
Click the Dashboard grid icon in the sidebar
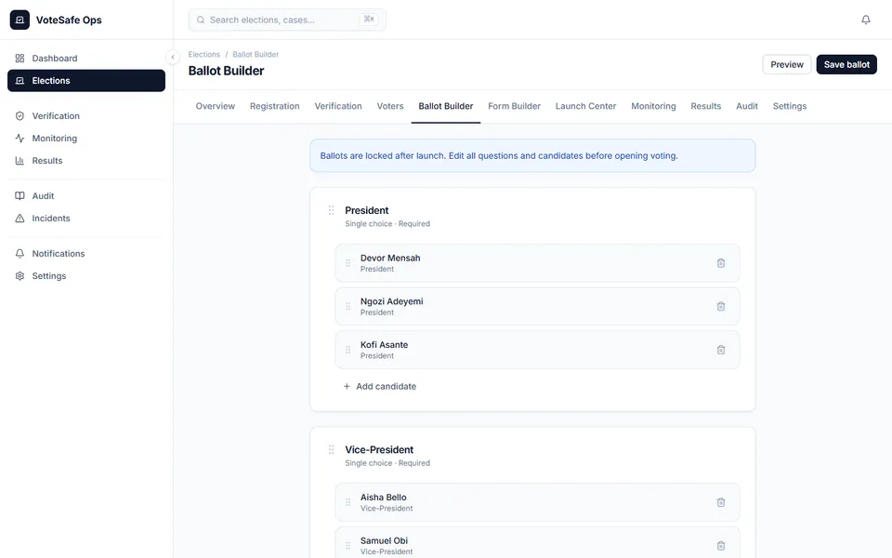pyautogui.click(x=20, y=58)
